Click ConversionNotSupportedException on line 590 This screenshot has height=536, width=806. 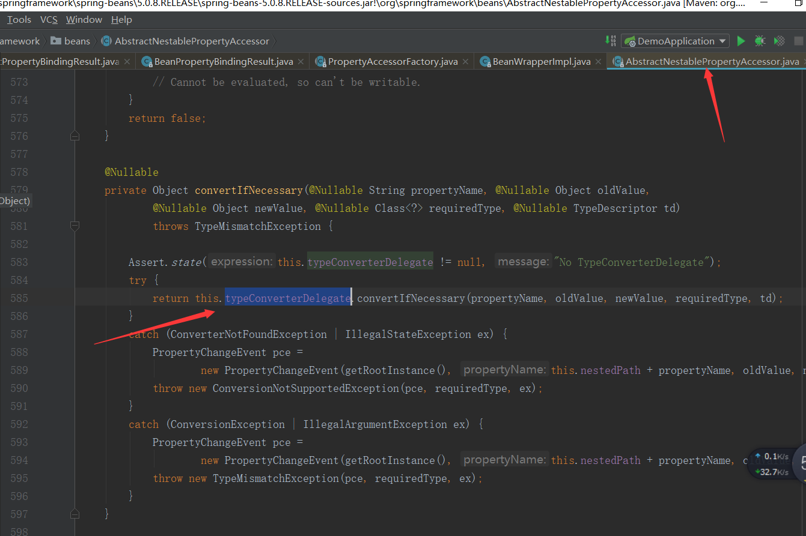pos(306,388)
